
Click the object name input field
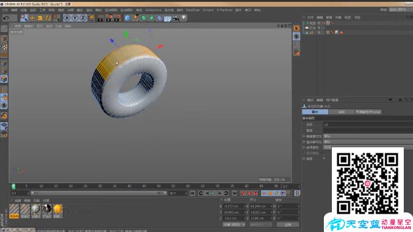pos(368,125)
